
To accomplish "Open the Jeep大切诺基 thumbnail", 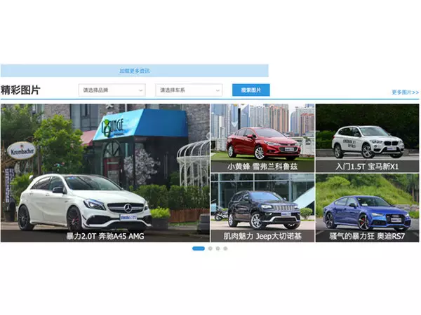I will pos(262,208).
